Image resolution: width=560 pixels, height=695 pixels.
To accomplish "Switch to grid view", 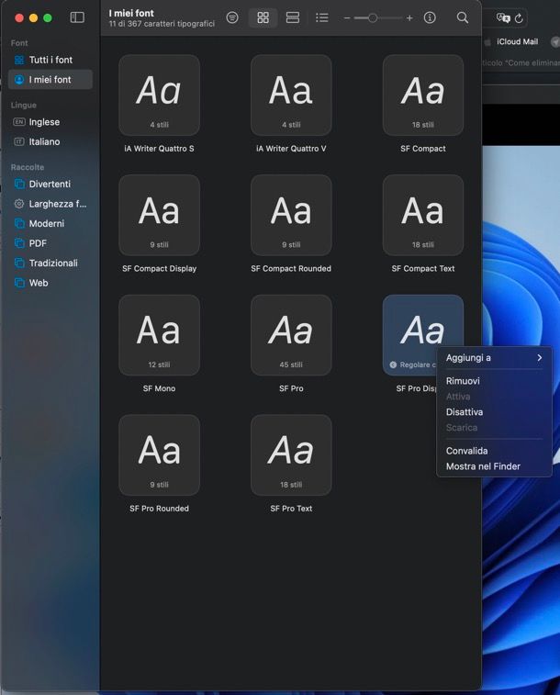I will pos(263,17).
